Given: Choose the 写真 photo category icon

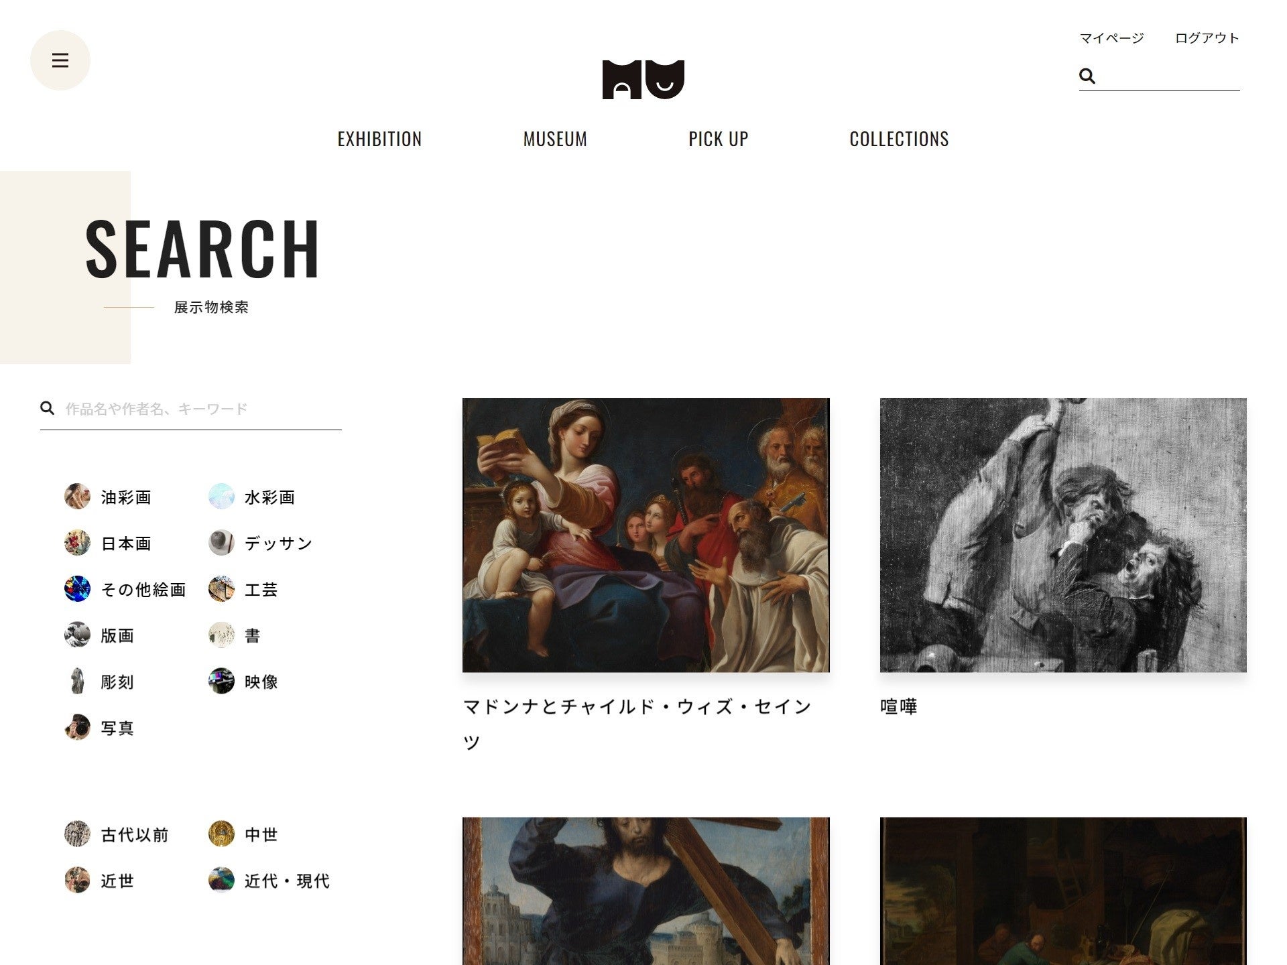Looking at the screenshot, I should click(77, 727).
